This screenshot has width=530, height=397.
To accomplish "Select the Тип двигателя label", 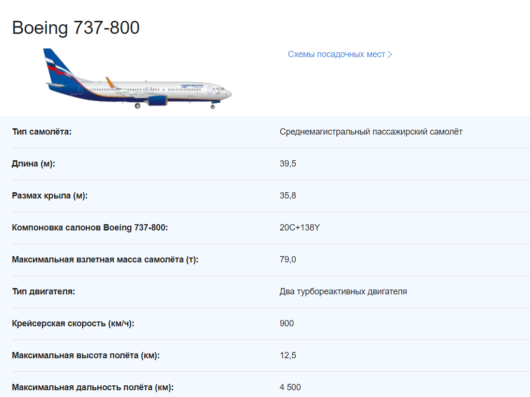I will click(x=44, y=291).
